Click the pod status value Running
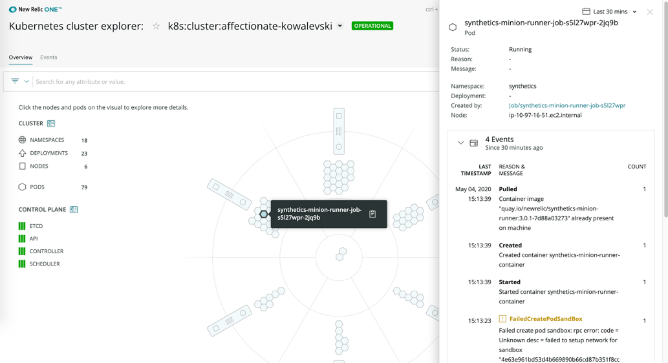The image size is (668, 363). pyautogui.click(x=520, y=49)
